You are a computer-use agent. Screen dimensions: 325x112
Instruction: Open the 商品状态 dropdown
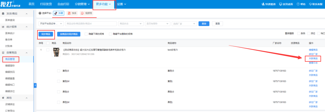pos(131,24)
